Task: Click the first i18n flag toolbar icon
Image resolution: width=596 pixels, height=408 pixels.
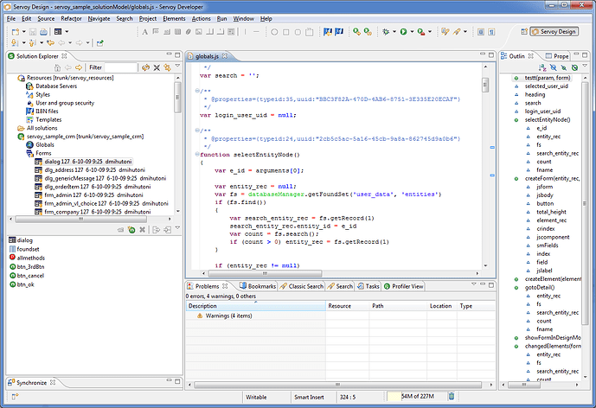Action: (327, 32)
